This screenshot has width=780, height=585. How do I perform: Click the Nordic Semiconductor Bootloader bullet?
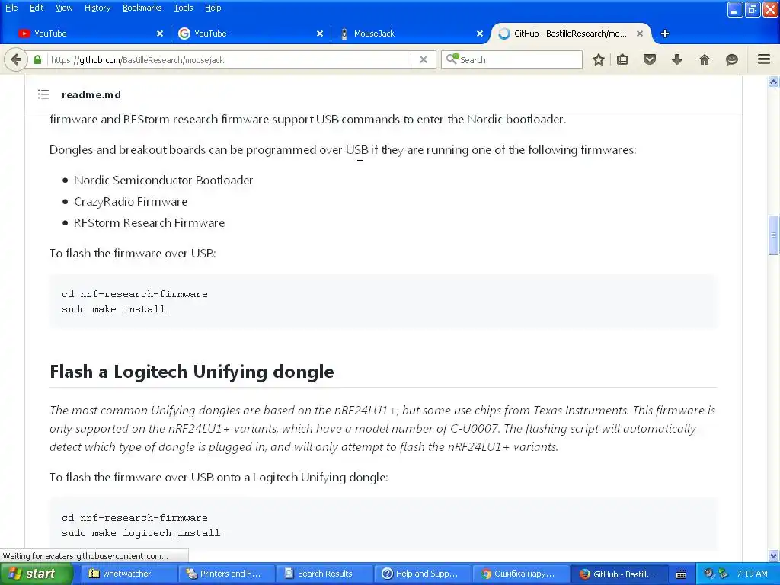point(163,180)
